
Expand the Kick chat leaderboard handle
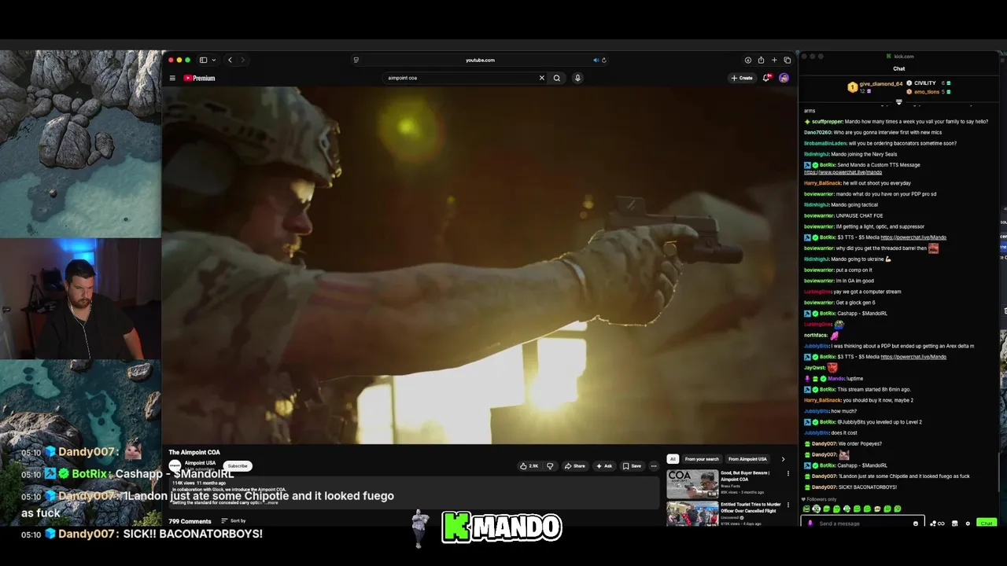899,102
